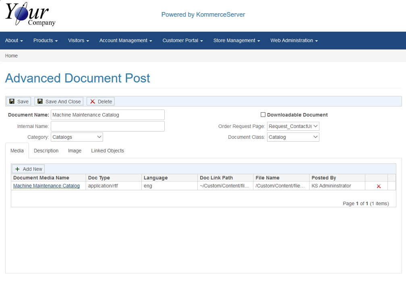This screenshot has width=406, height=286.
Task: Click the Document Name text field
Action: click(x=108, y=115)
